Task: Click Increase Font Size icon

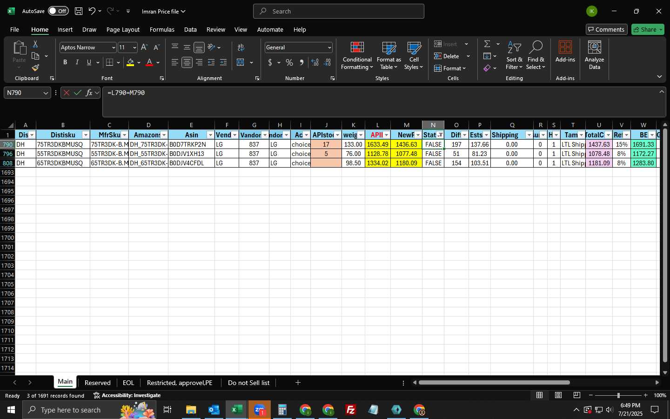Action: pos(144,47)
